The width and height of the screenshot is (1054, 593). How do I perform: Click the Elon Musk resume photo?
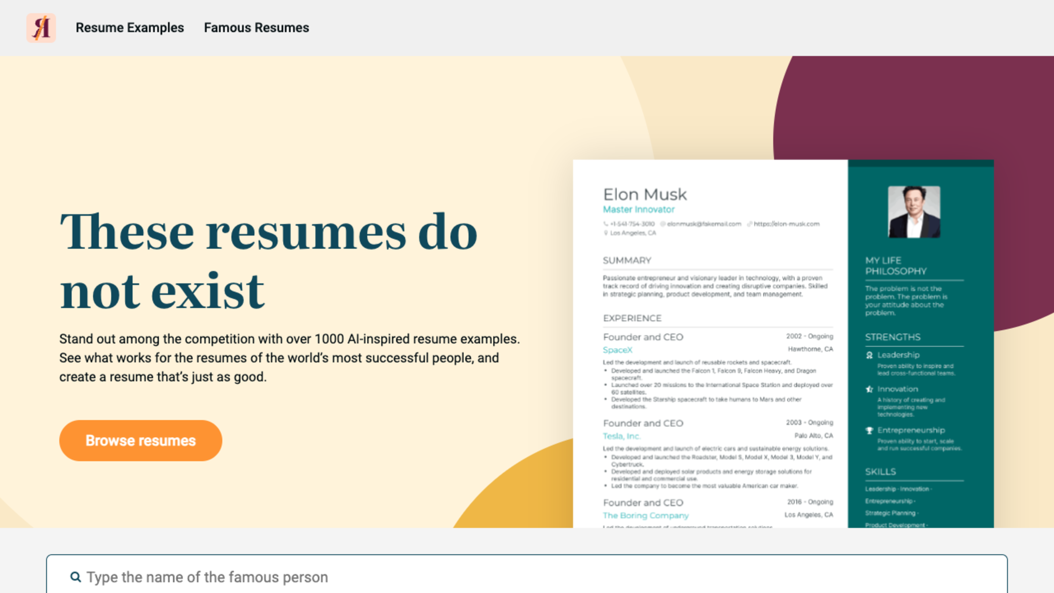point(914,212)
